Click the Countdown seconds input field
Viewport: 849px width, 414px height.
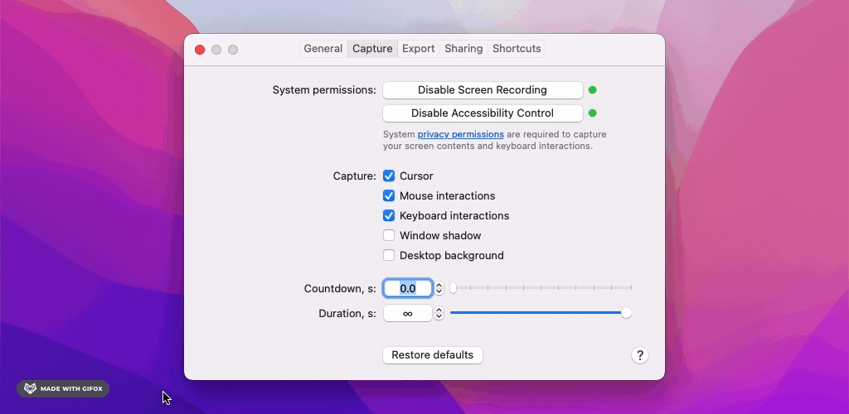(x=408, y=289)
